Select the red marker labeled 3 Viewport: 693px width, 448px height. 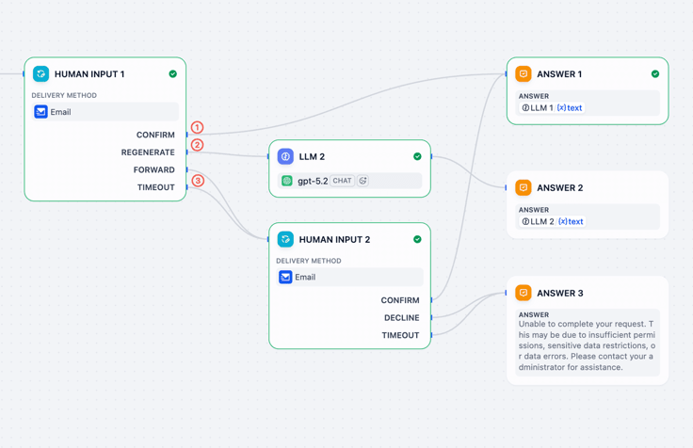198,181
